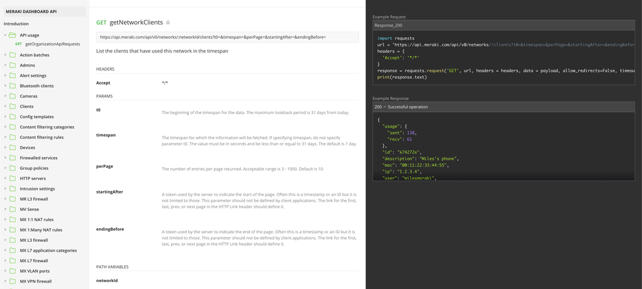Collapse the API usage tree arrow

pos(5,35)
